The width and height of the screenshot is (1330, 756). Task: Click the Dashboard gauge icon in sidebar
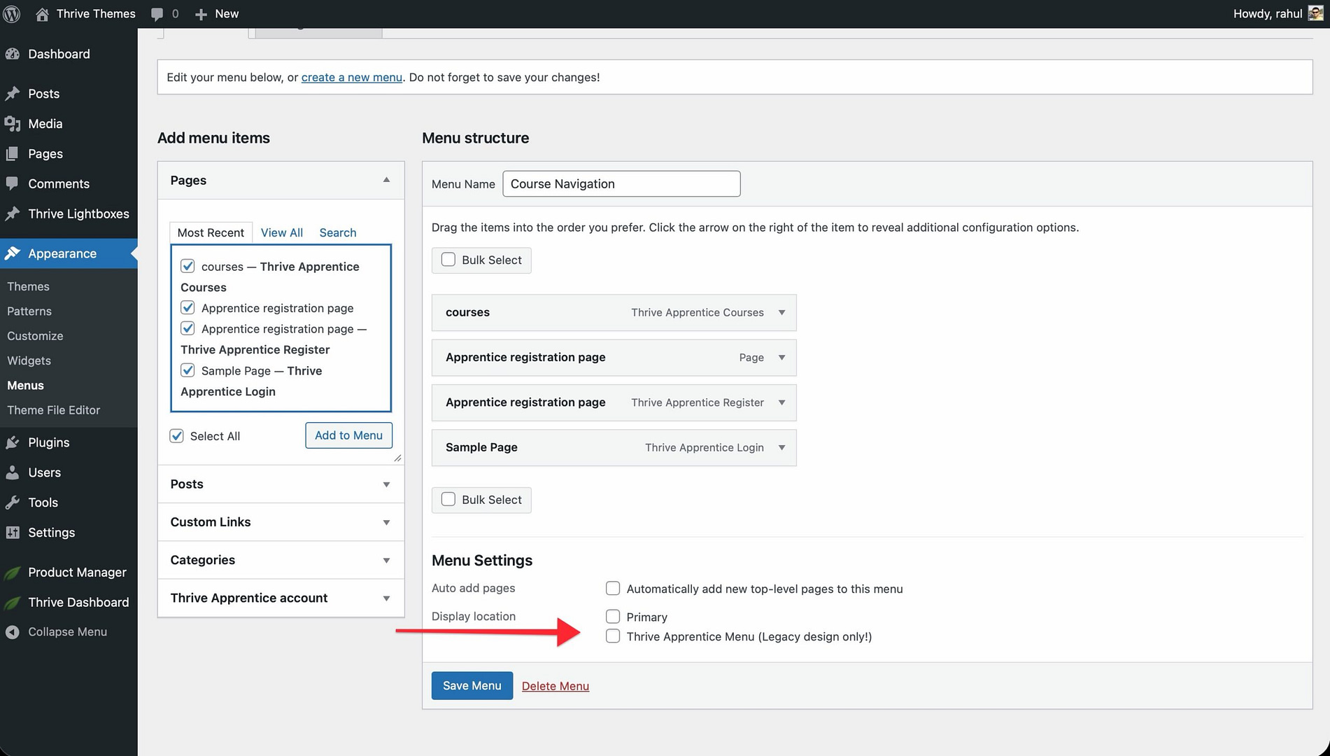point(12,54)
